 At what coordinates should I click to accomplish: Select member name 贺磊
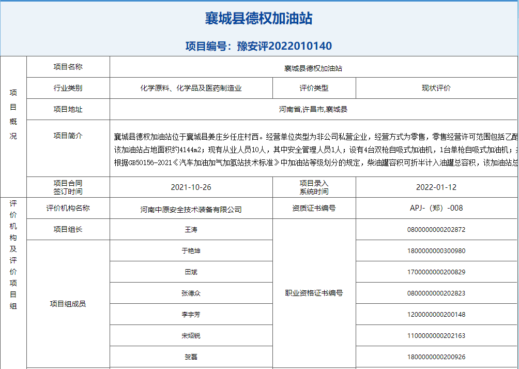click(191, 357)
